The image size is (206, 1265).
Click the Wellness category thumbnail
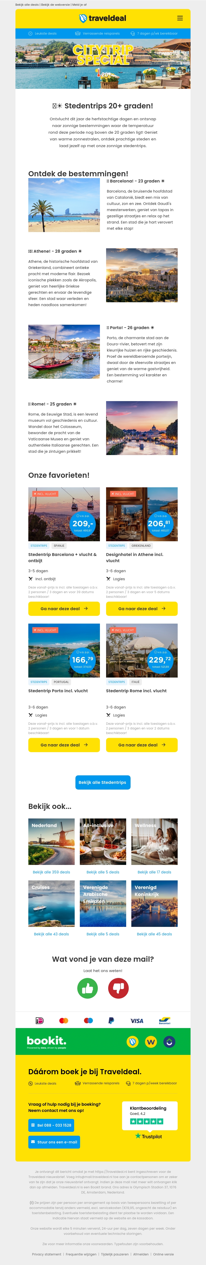tap(154, 841)
